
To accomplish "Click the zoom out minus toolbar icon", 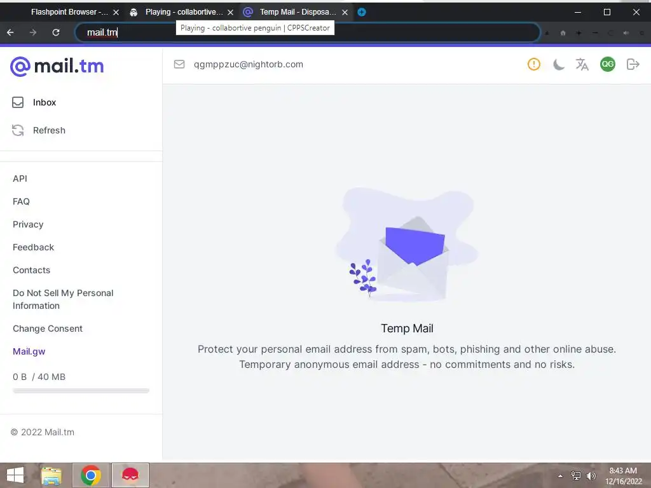I will (595, 33).
